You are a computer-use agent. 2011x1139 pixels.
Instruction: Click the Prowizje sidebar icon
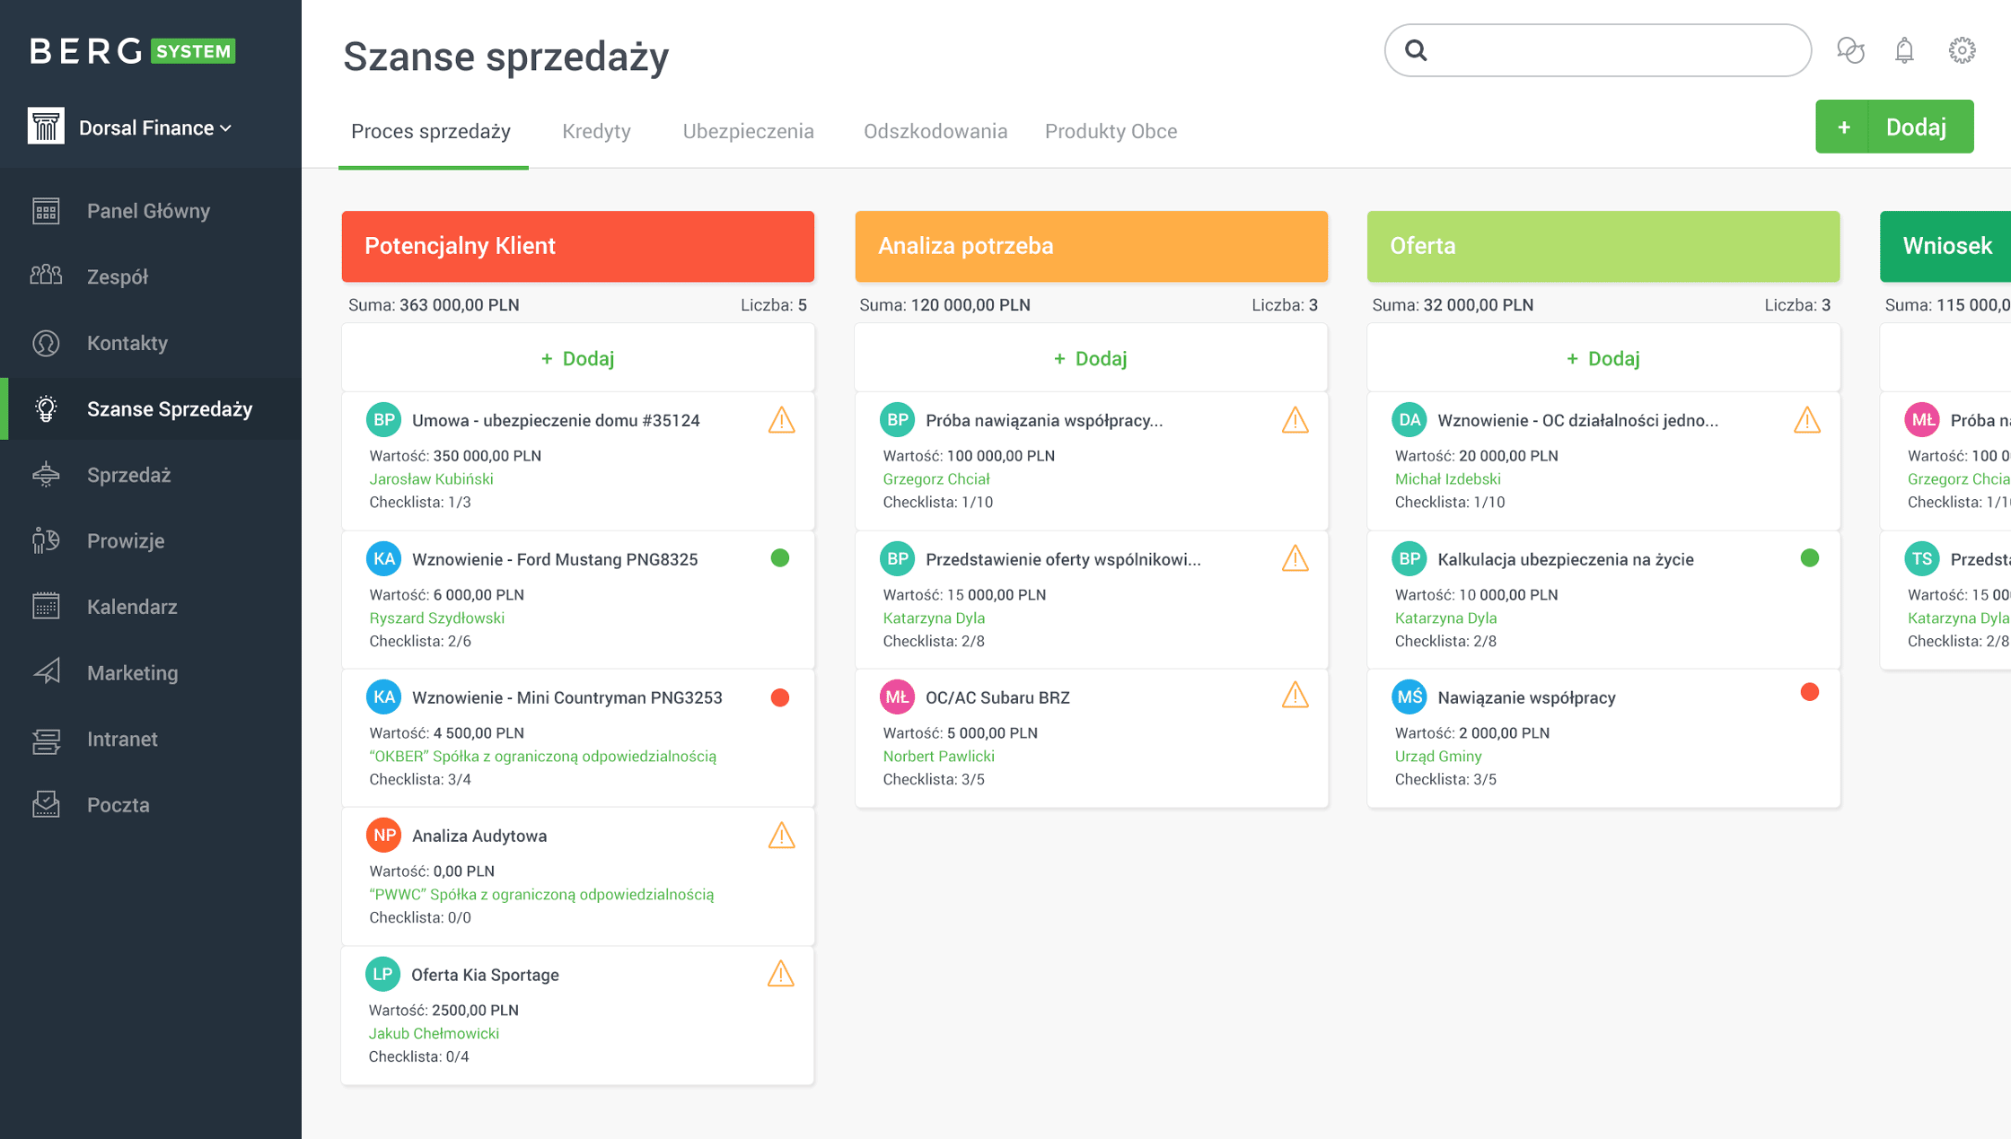pos(46,541)
